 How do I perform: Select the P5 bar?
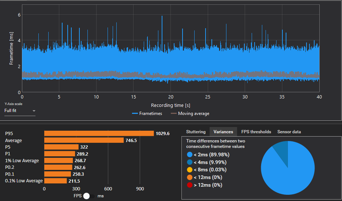tap(61, 147)
